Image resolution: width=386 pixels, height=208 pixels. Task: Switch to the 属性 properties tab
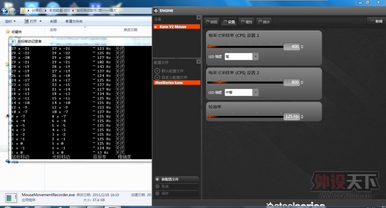point(247,22)
